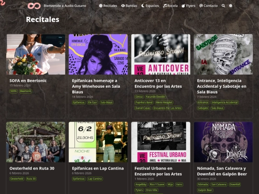Image resolution: width=259 pixels, height=194 pixels.
Task: Select the Sabojate tag
Action: [203, 108]
